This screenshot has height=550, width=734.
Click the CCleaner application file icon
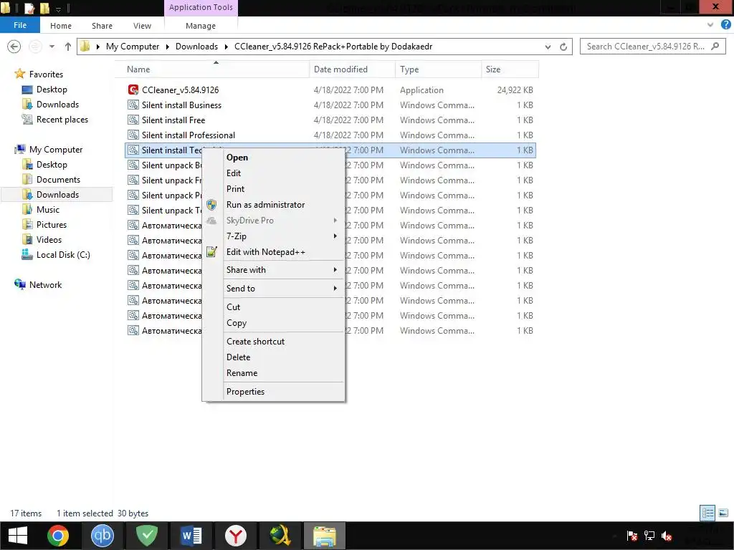[133, 90]
